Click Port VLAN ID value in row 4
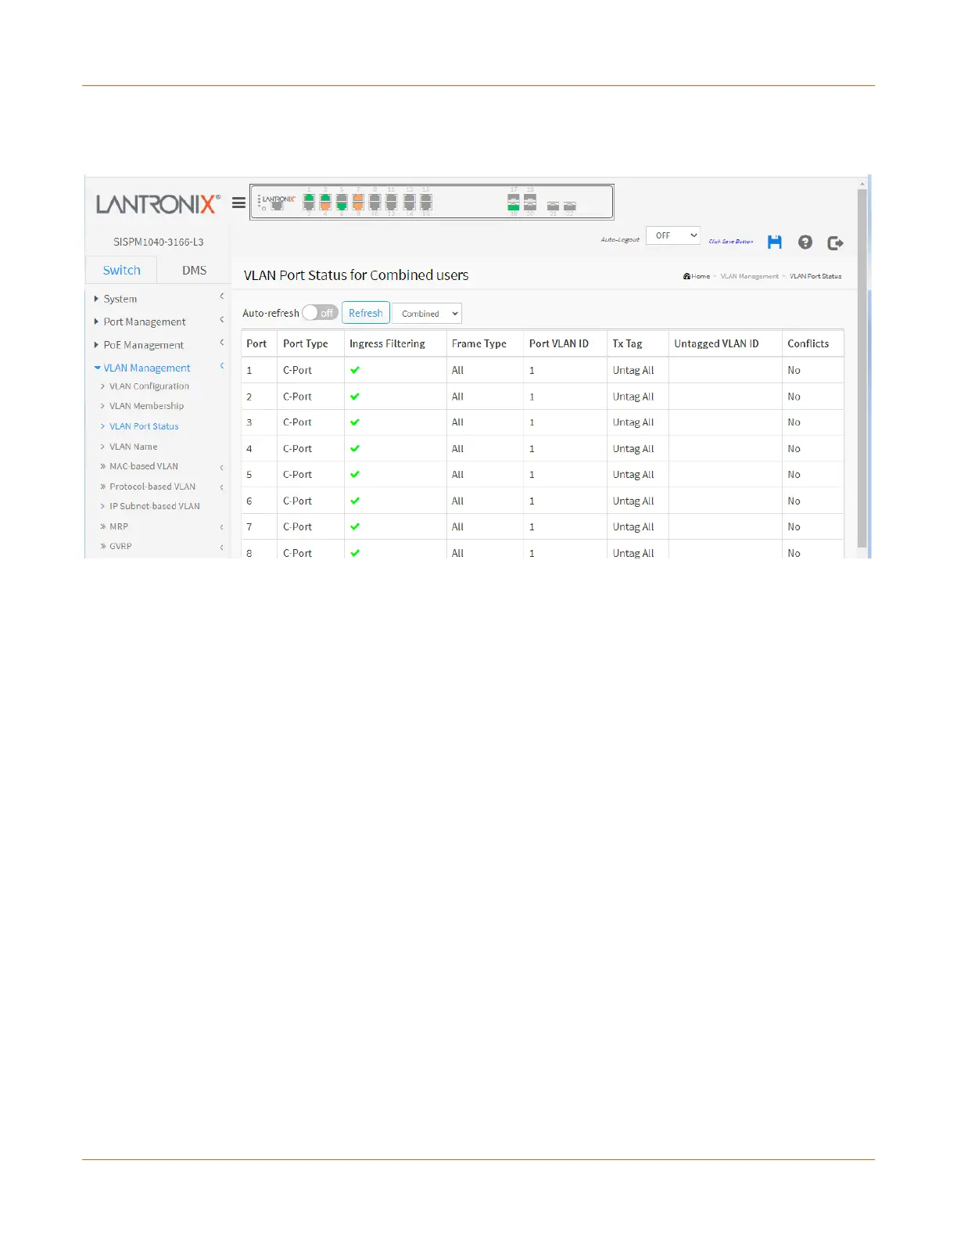The width and height of the screenshot is (957, 1239). [x=532, y=449]
